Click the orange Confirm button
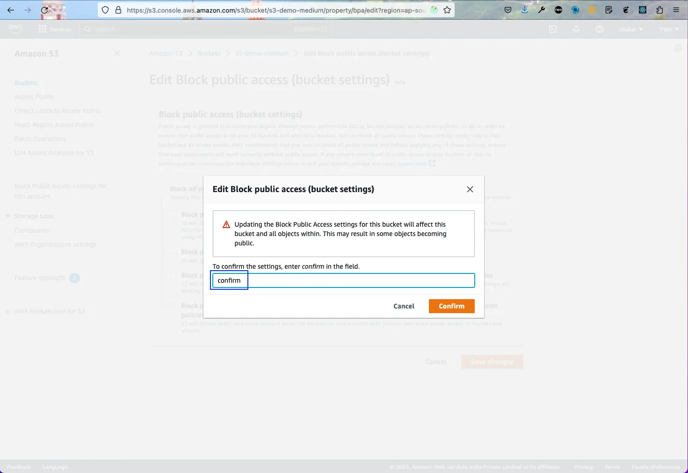 pos(451,306)
